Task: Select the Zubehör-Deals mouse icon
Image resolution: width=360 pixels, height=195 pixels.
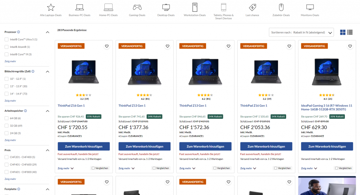Action: [x=281, y=7]
